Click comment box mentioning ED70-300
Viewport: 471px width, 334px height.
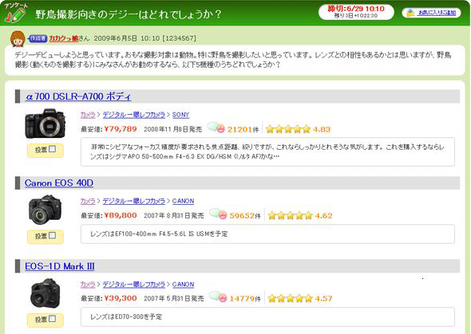pos(267,317)
